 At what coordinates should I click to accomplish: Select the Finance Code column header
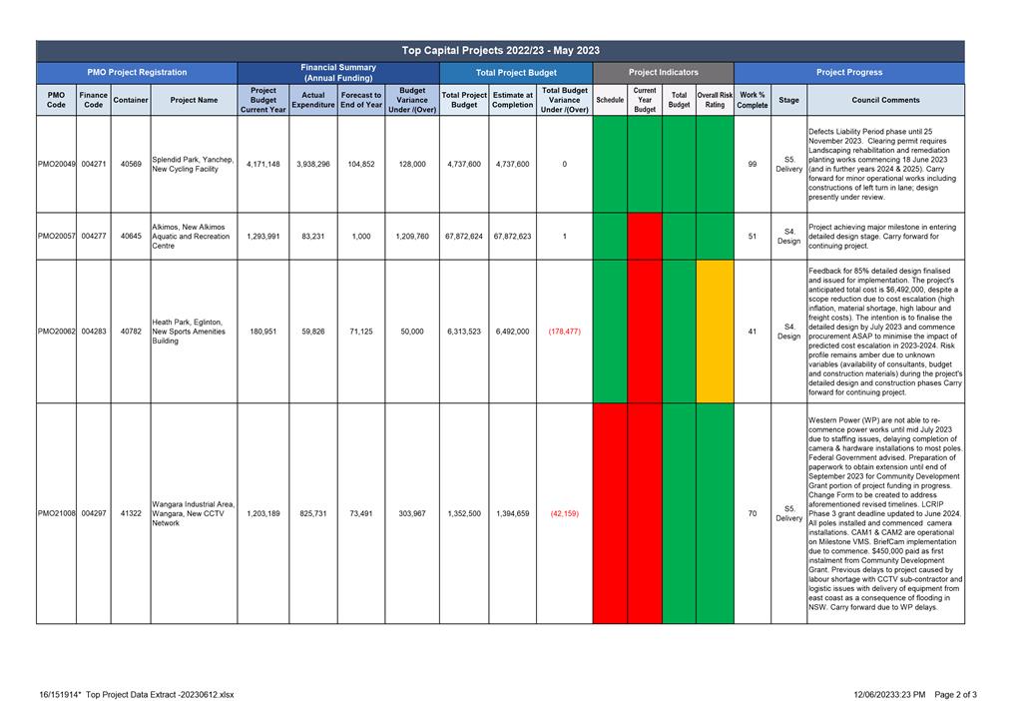pos(93,100)
